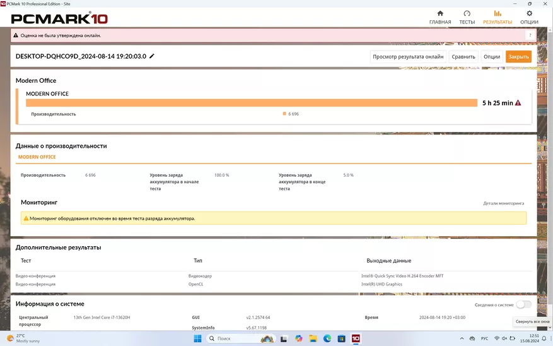Toggle the Сведения о системе switch
This screenshot has width=553, height=346.
[523, 304]
